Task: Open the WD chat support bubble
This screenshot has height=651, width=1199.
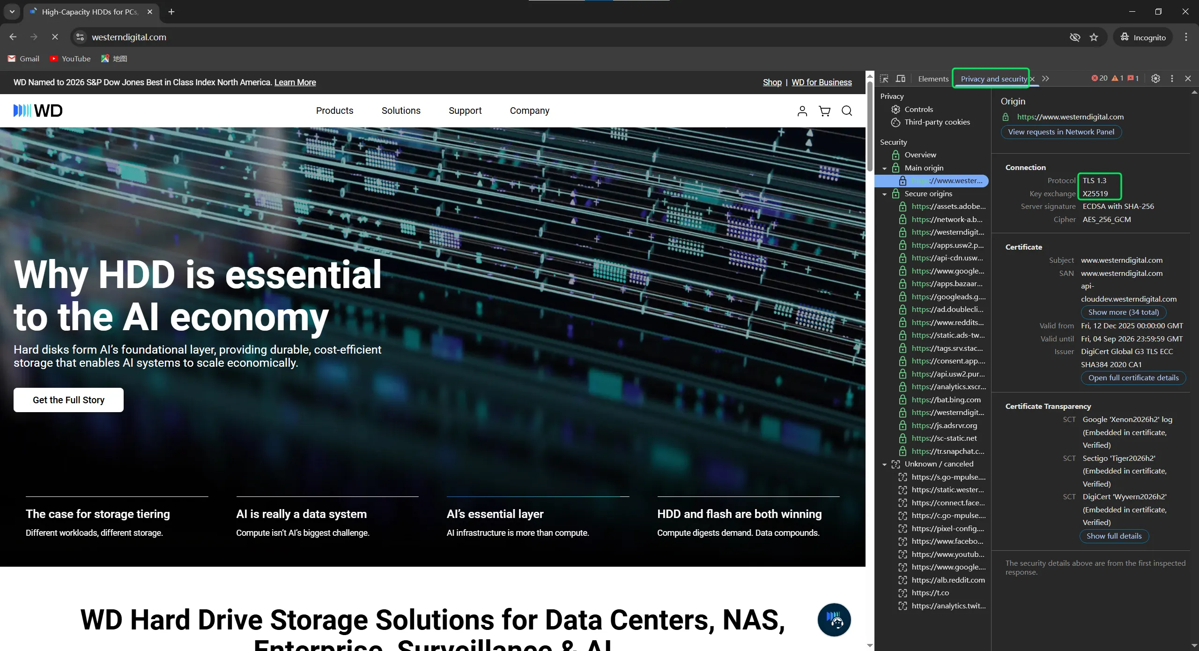Action: coord(834,620)
